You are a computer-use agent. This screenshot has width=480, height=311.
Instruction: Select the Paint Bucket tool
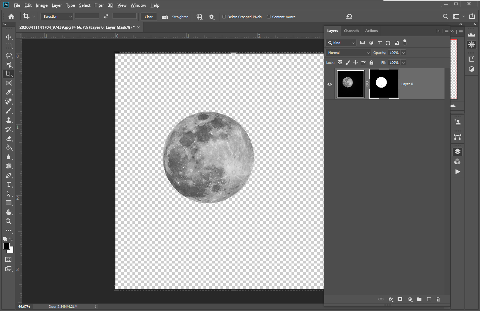click(9, 148)
